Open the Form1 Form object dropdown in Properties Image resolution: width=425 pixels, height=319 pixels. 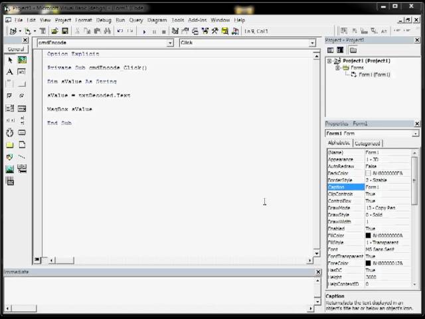415,134
